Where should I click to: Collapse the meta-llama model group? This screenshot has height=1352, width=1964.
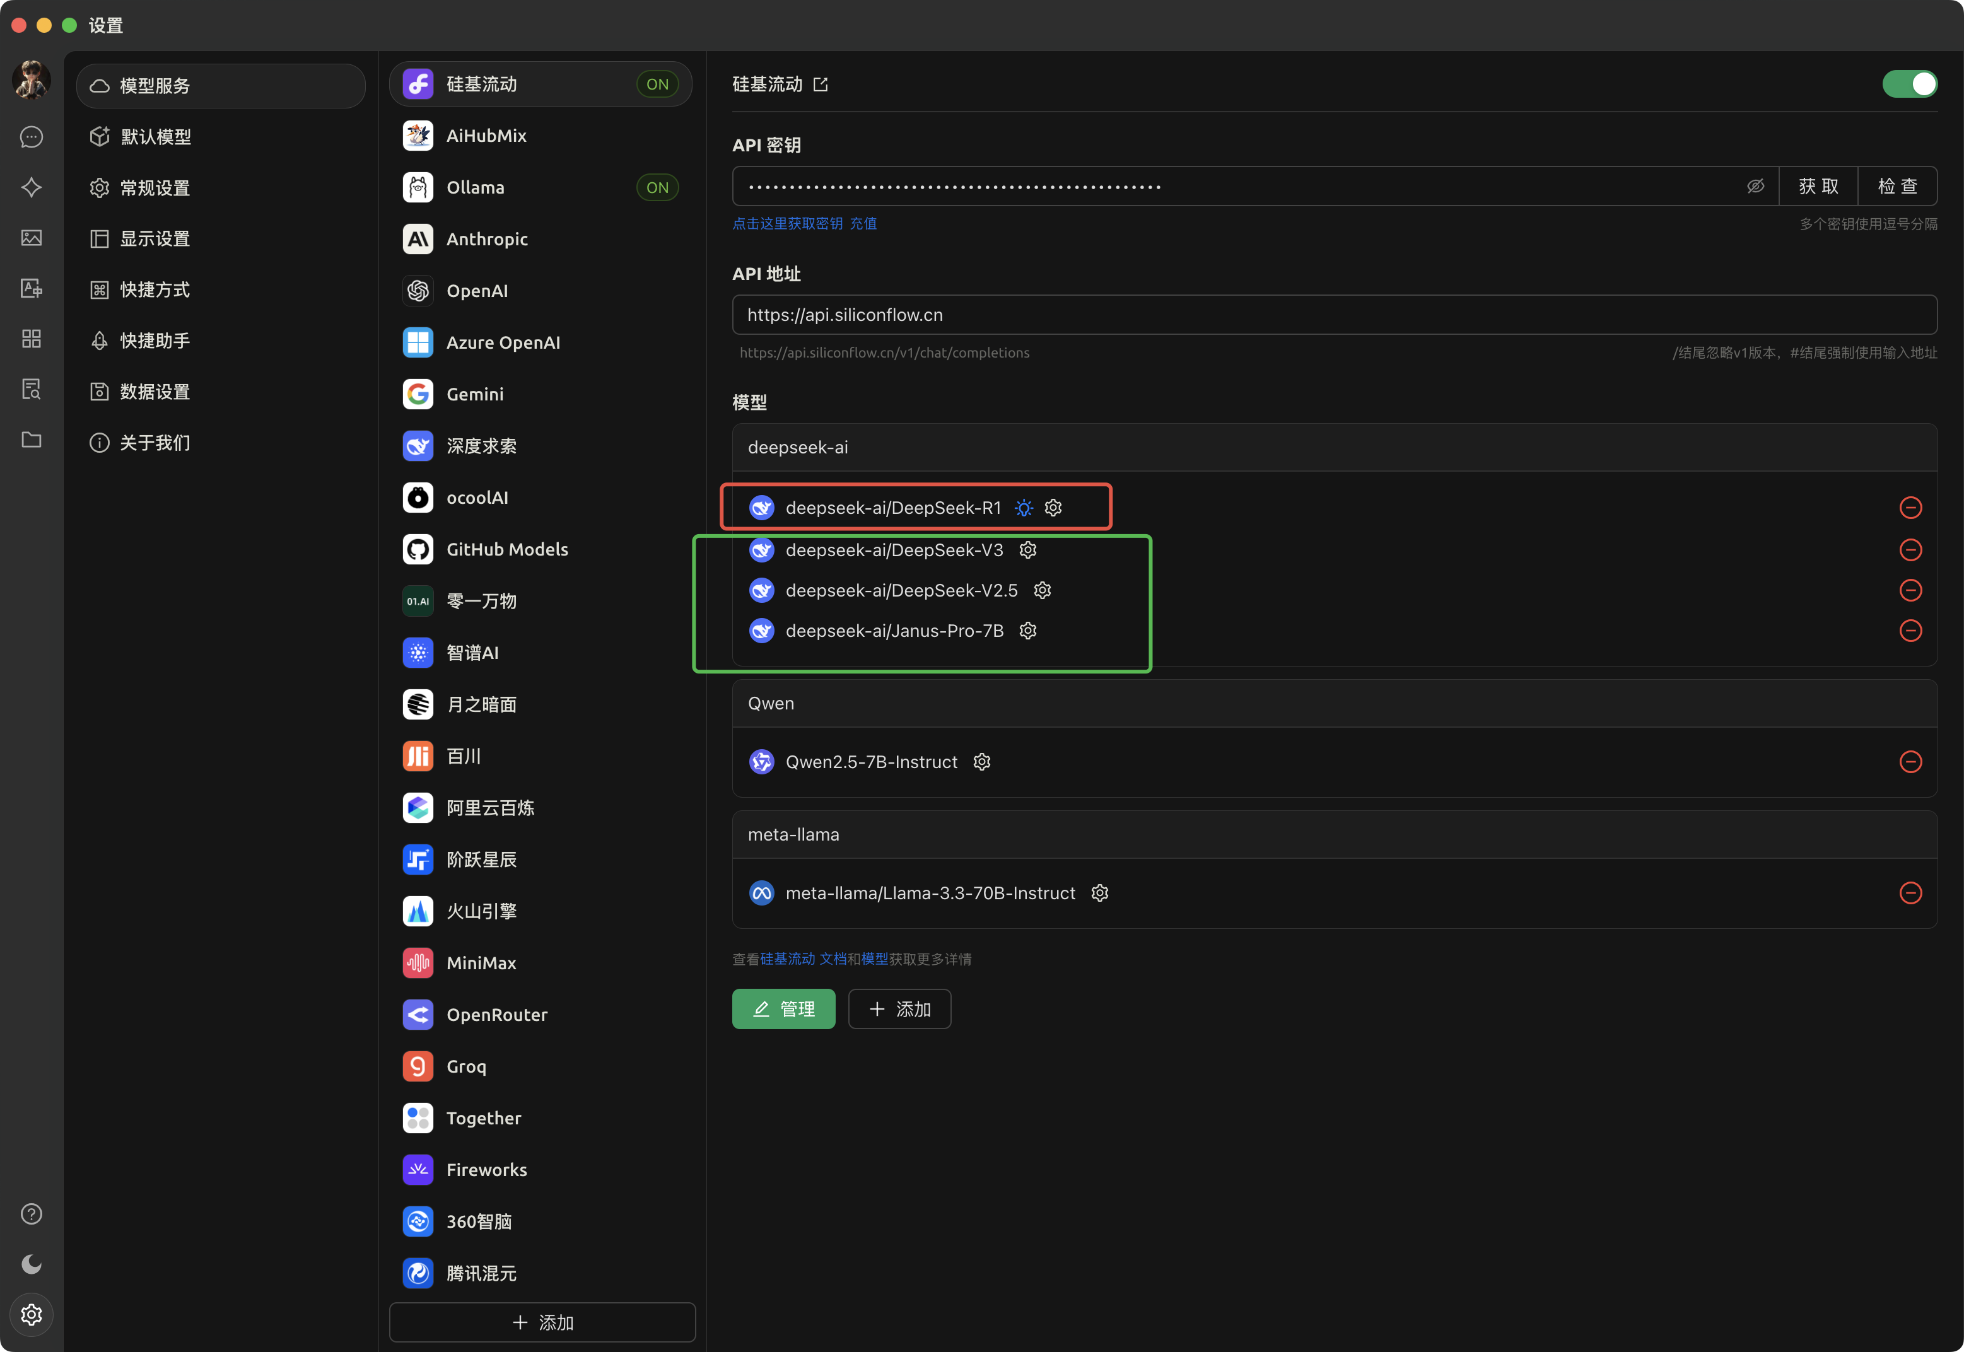1334,834
